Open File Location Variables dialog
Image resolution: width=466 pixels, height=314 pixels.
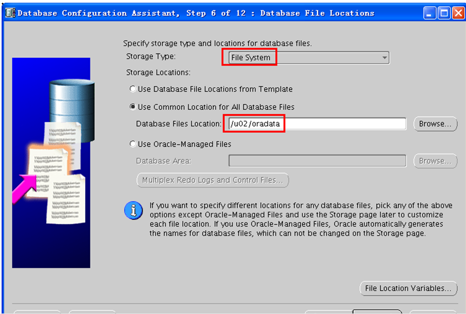[409, 288]
